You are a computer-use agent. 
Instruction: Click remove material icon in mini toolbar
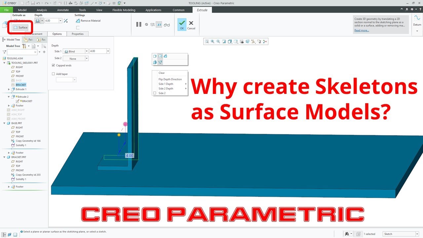pyautogui.click(x=165, y=56)
